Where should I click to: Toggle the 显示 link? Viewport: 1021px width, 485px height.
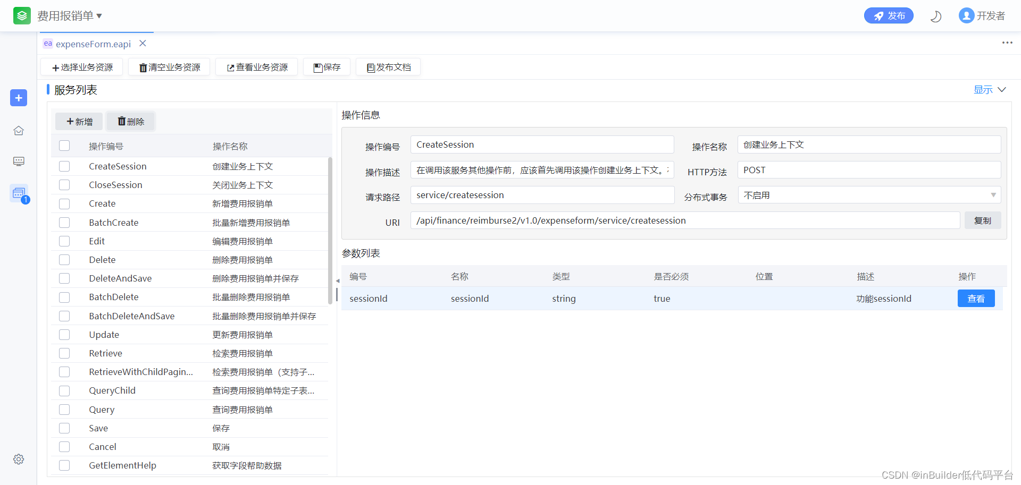click(983, 90)
